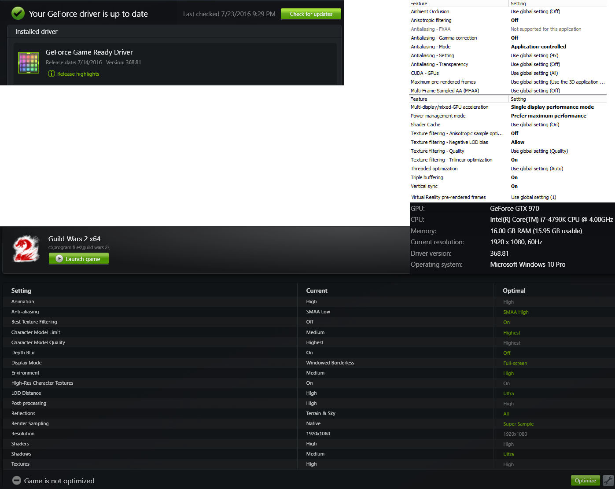Select Anisotropic filtering setting row
615x489 pixels.
tap(508, 20)
